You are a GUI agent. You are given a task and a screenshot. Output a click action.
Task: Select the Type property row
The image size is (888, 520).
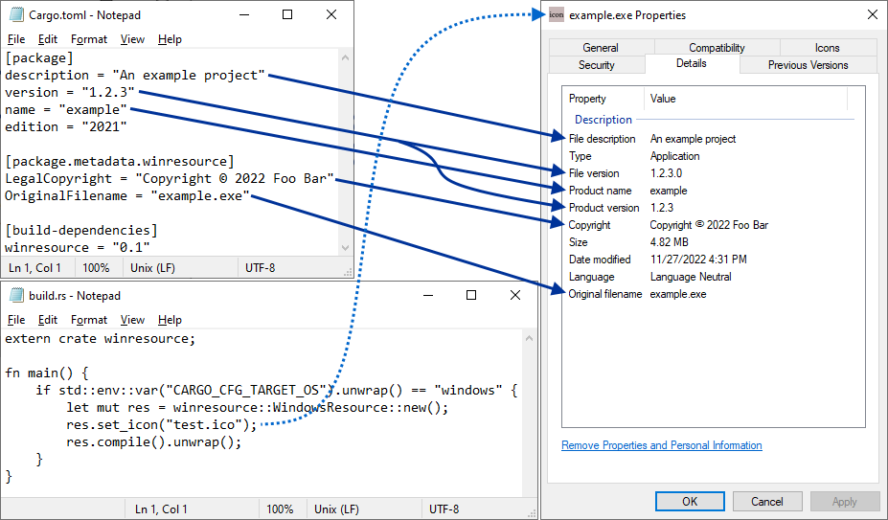(713, 156)
